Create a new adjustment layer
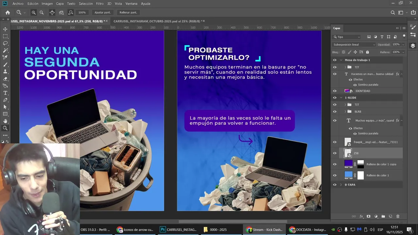This screenshot has width=418, height=235. pyautogui.click(x=376, y=216)
